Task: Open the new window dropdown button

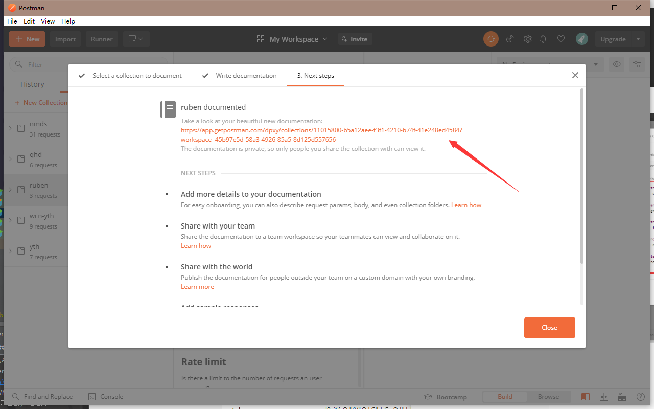Action: [136, 39]
